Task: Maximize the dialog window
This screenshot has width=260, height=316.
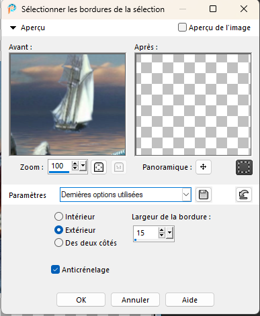Action: coord(213,9)
